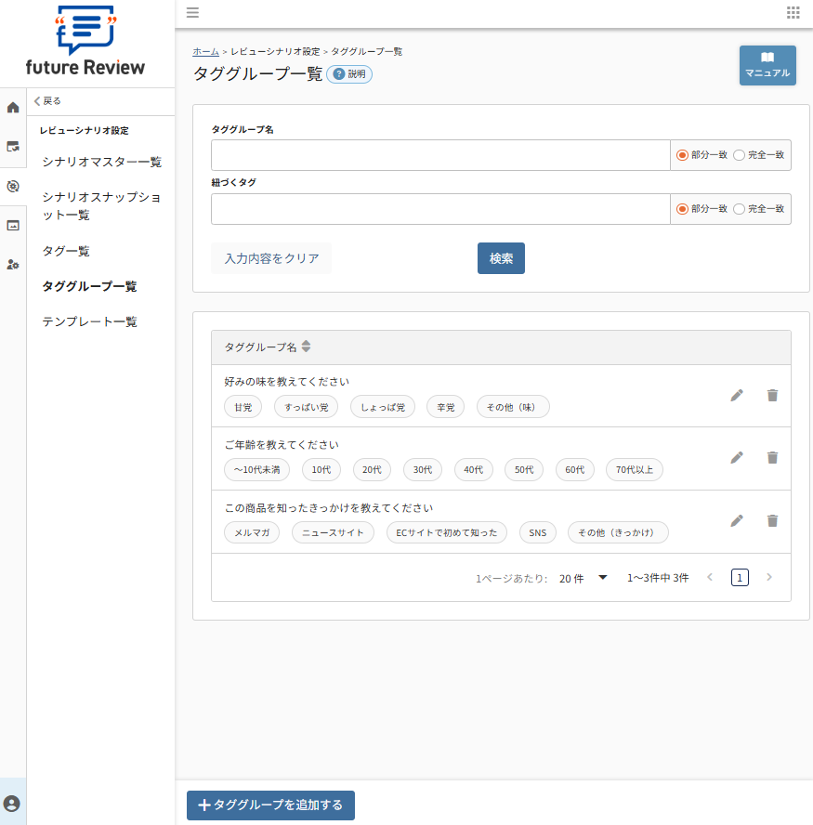Open the home icon in the sidebar

tap(12, 107)
